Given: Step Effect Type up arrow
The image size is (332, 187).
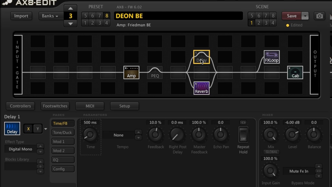Looking at the screenshot, I should click(x=40, y=146).
